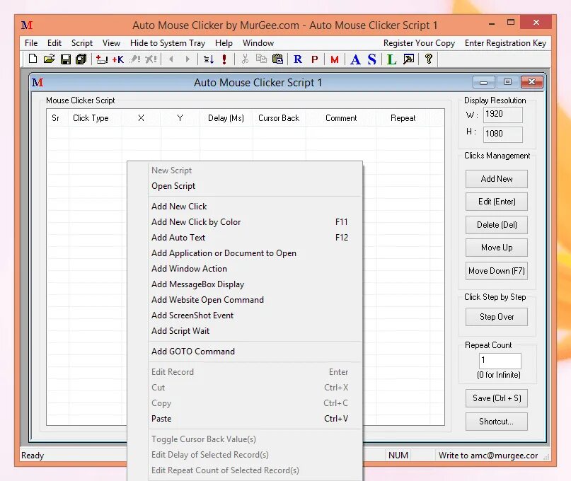This screenshot has width=571, height=481.
Task: Click the add-record icon with exclamation mark
Action: coord(102,59)
